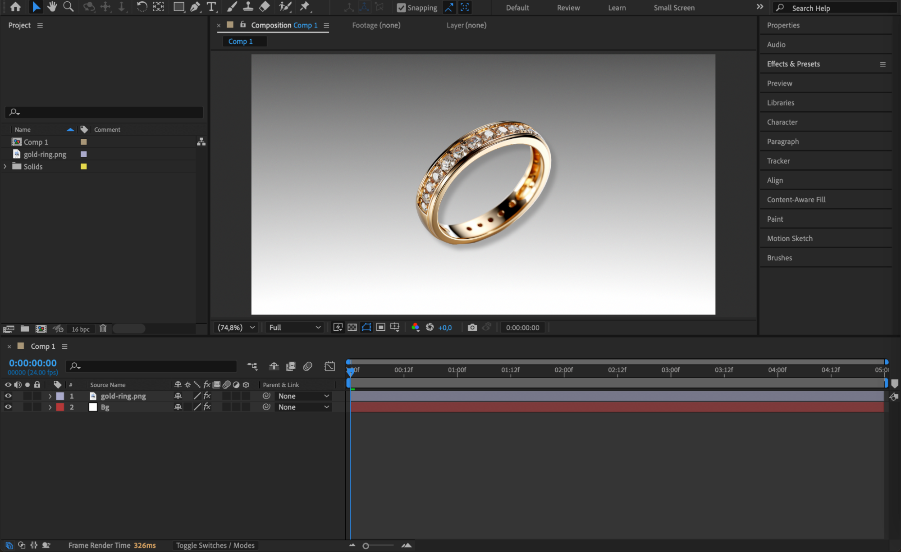901x552 pixels.
Task: Open the Full resolution dropdown
Action: click(294, 328)
